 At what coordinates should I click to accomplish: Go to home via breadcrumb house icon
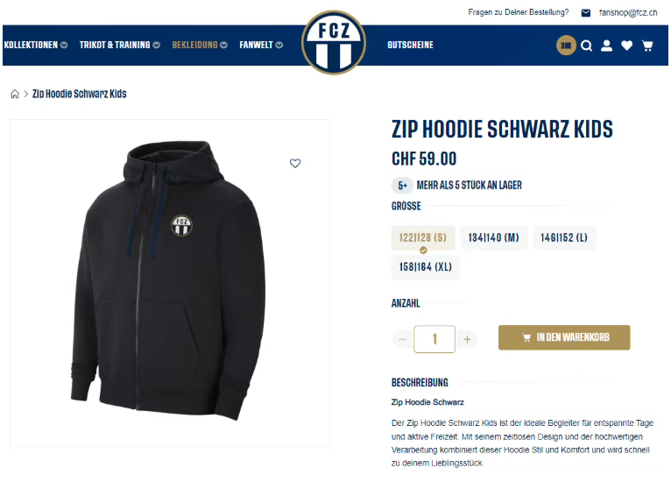[x=15, y=94]
